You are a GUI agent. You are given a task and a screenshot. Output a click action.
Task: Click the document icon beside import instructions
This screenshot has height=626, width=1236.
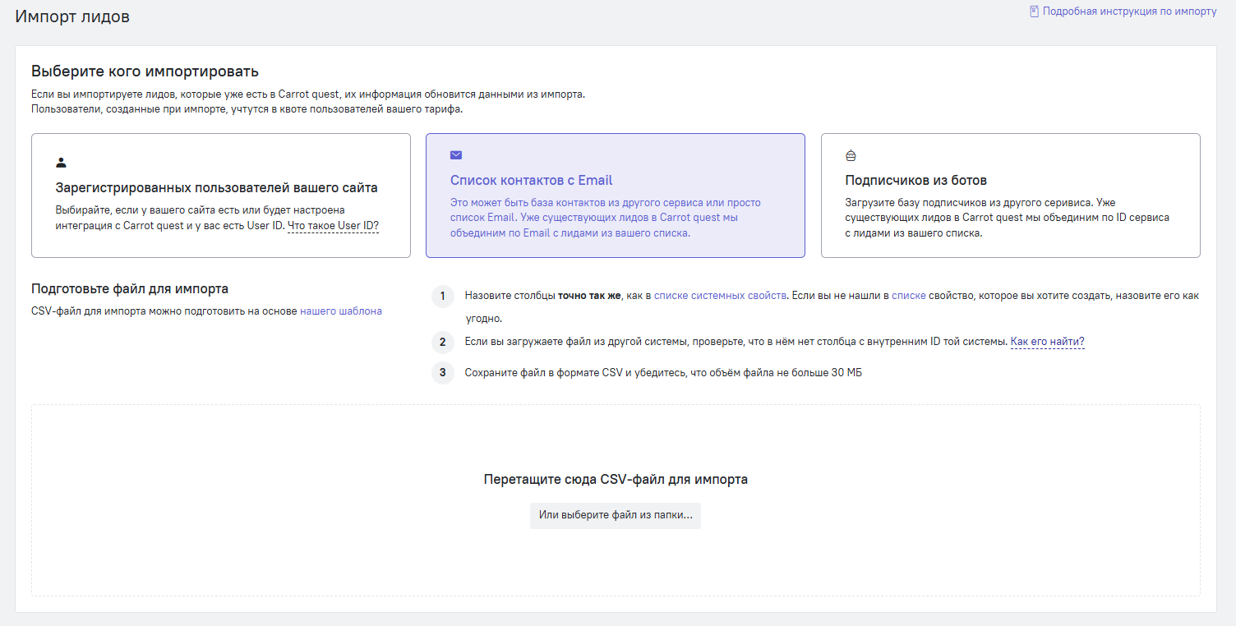click(x=1034, y=12)
